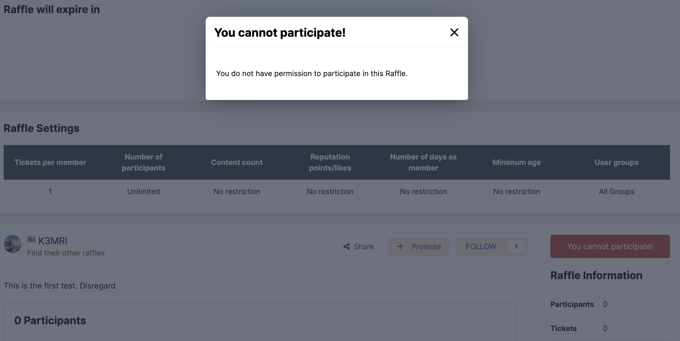Viewport: 680px width, 341px height.
Task: Dismiss the modal with the X icon
Action: tap(455, 33)
